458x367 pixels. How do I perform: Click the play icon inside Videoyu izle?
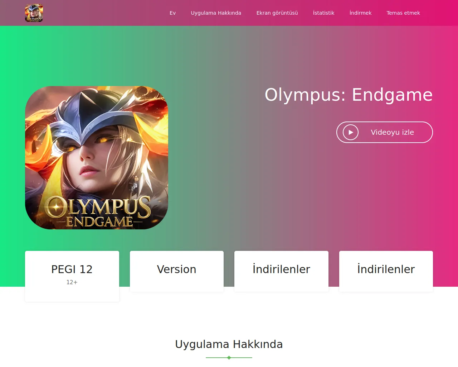(x=351, y=132)
